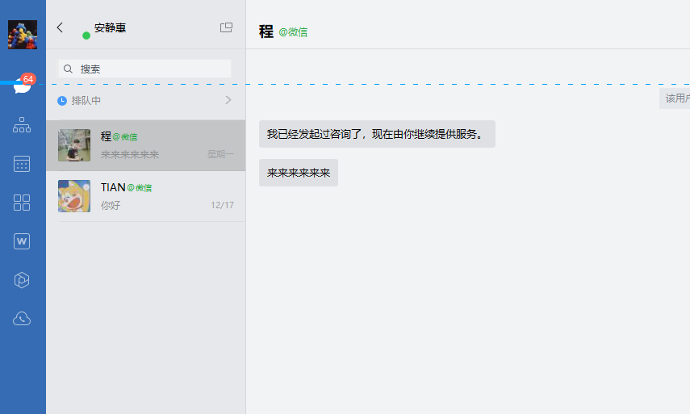Open the user profile avatar in sidebar

(23, 35)
